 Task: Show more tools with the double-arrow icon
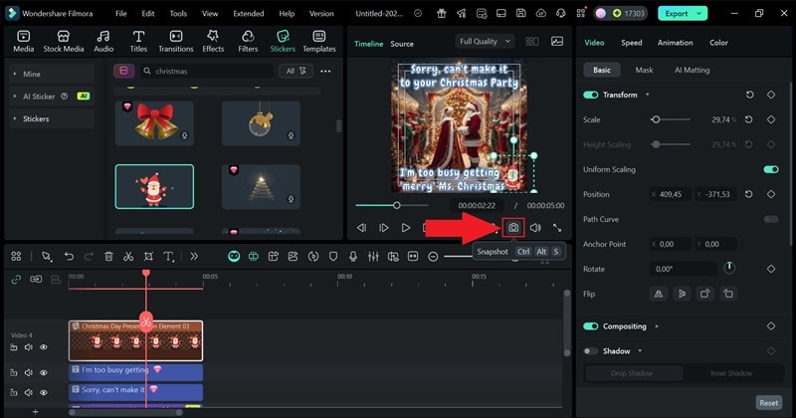point(194,257)
